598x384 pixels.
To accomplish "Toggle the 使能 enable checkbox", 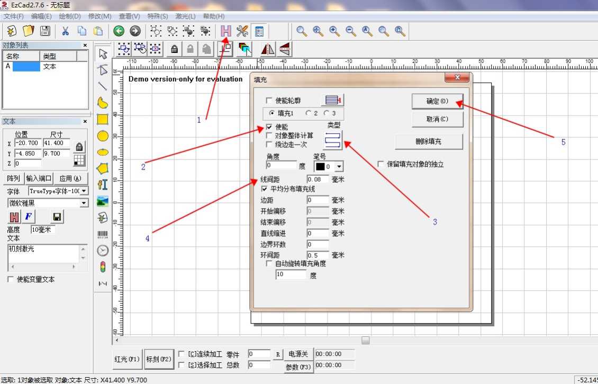I will 269,127.
